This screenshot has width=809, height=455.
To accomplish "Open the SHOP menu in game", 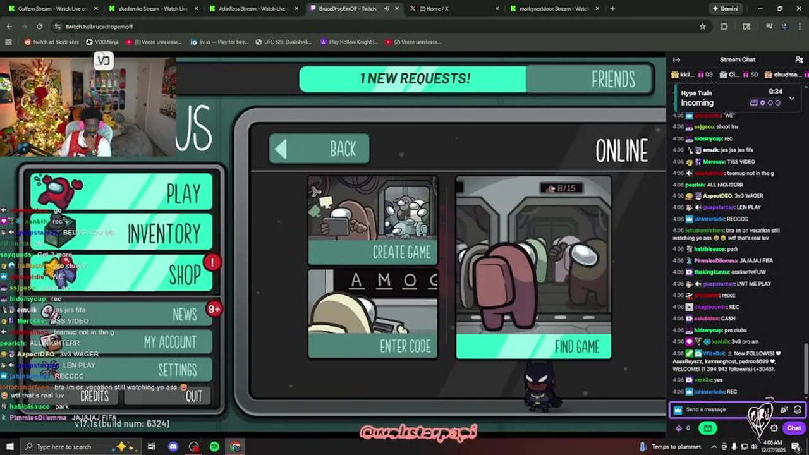I will tap(122, 274).
